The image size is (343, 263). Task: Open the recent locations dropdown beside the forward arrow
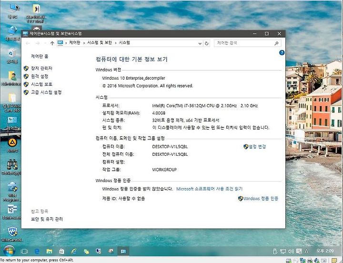(x=45, y=43)
